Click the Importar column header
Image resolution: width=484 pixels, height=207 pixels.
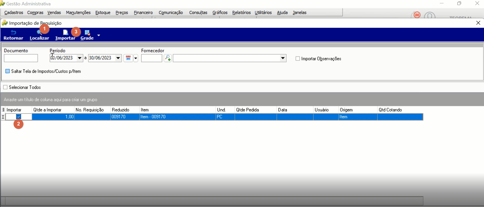coord(19,110)
